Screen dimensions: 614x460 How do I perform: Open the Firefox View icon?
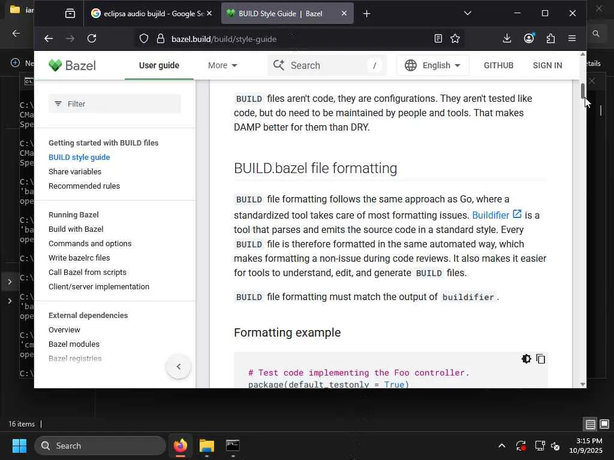70,14
